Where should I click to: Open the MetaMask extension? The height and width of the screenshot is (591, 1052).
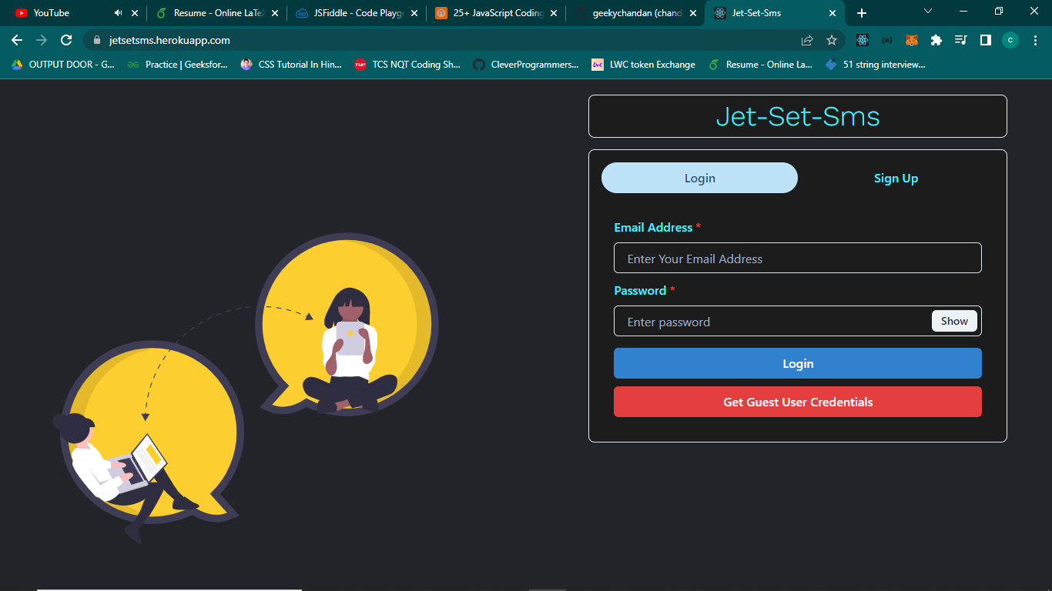(911, 39)
